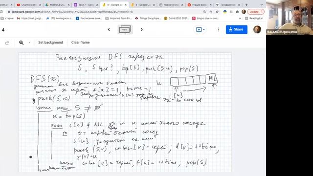
Task: Open the Lingvo Live bookmark
Action: coord(205,18)
